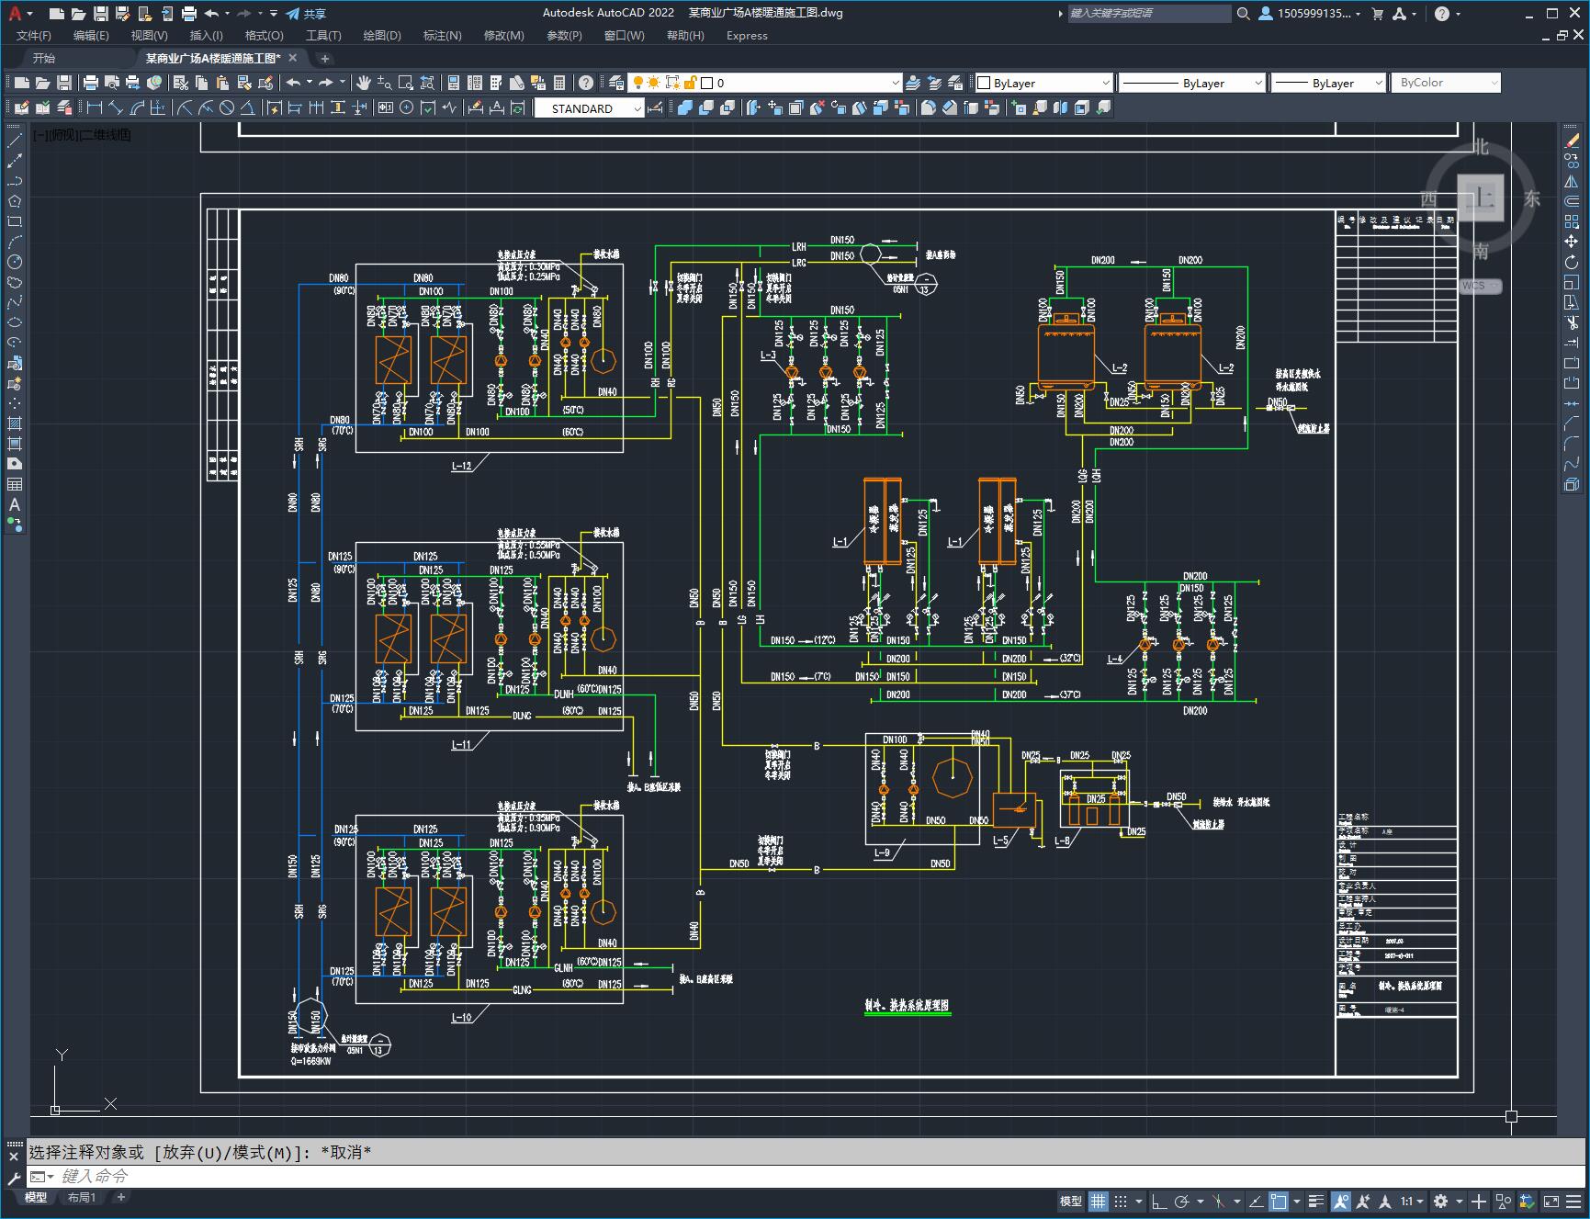The height and width of the screenshot is (1219, 1590).
Task: Open the Help question mark icon
Action: point(586,83)
